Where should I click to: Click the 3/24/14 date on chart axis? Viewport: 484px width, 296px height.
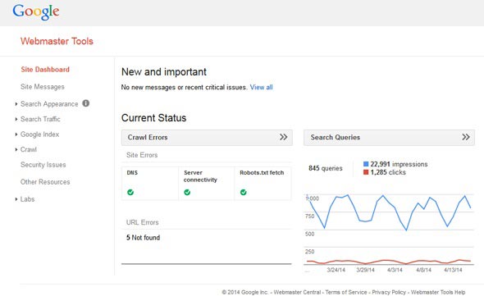[x=336, y=270]
